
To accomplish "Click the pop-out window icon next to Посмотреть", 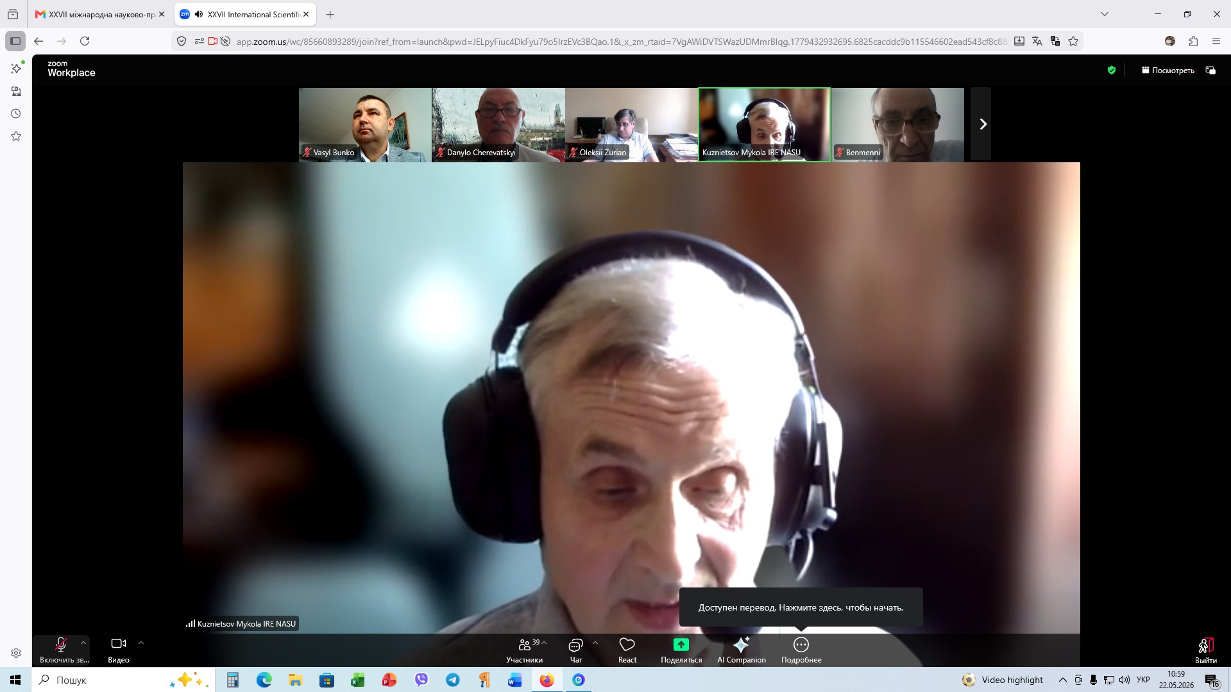I will [1210, 71].
